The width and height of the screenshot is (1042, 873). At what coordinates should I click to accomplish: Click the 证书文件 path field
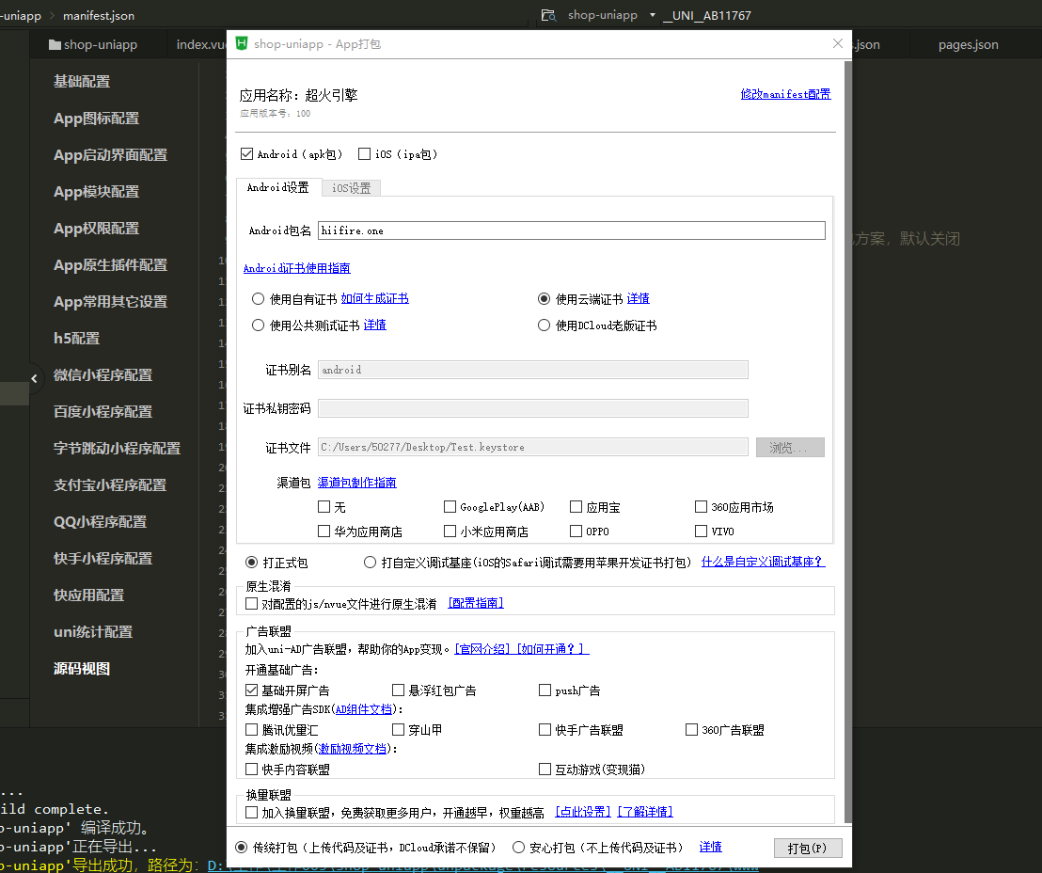pyautogui.click(x=533, y=447)
